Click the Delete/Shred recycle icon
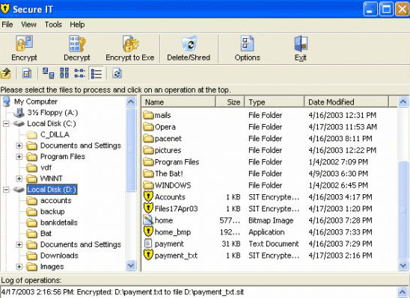 coord(189,43)
